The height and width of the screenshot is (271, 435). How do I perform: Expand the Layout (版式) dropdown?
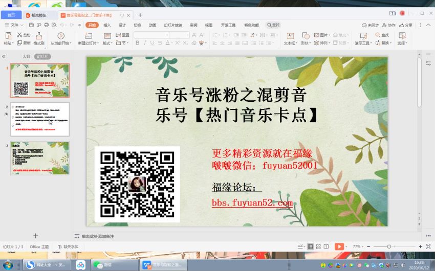pyautogui.click(x=112, y=43)
